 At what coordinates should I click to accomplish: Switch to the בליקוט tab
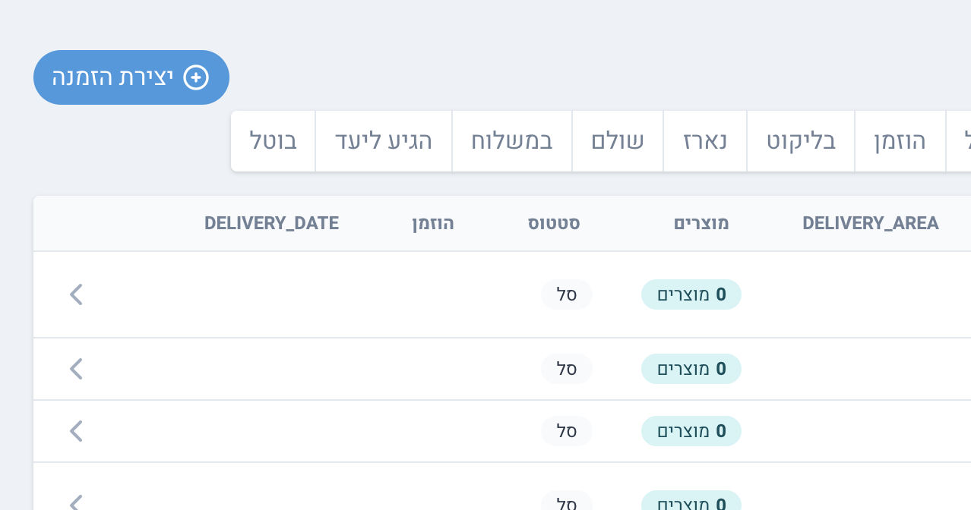801,141
